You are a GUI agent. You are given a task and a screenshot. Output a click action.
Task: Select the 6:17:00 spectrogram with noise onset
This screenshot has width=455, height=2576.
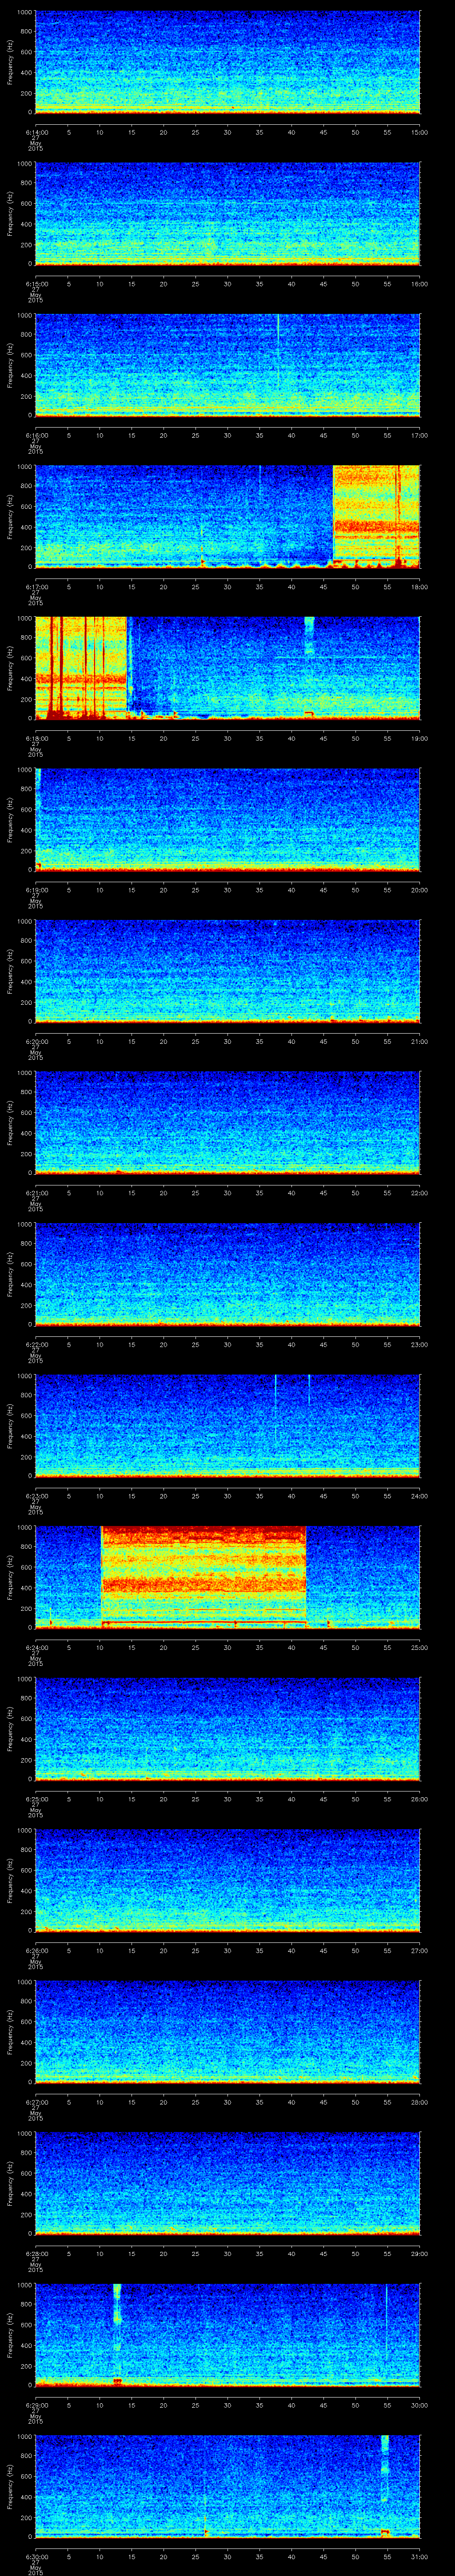(227, 517)
